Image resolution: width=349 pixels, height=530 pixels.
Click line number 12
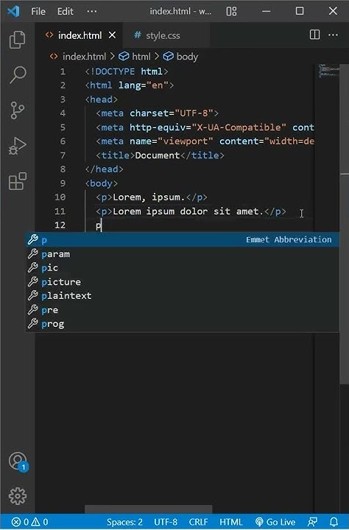(60, 225)
